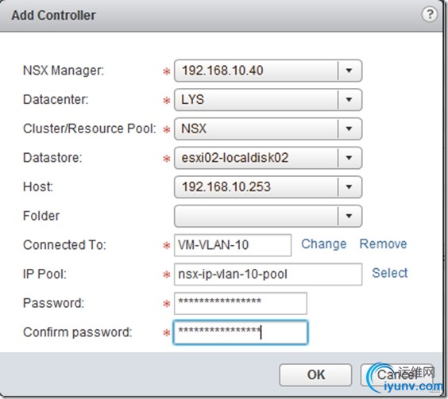This screenshot has width=448, height=399.
Task: Expand the Folder dropdown arrow
Action: click(x=349, y=216)
